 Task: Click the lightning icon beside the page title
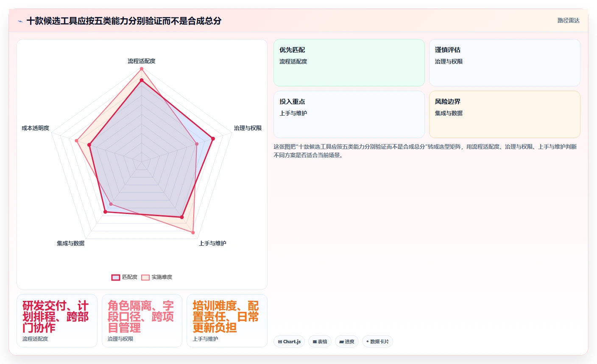(x=20, y=21)
